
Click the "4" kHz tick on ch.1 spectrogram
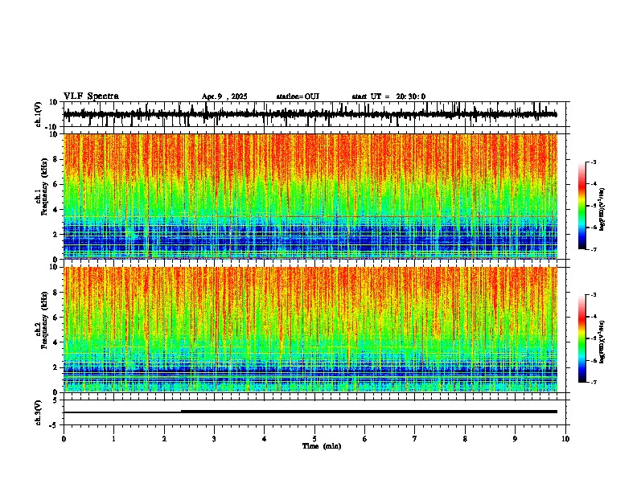tap(55, 210)
